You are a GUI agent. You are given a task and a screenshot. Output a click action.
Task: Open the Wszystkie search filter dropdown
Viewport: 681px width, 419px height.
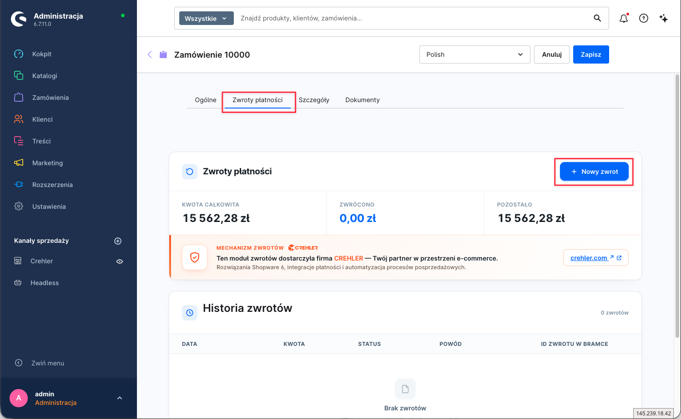click(207, 18)
